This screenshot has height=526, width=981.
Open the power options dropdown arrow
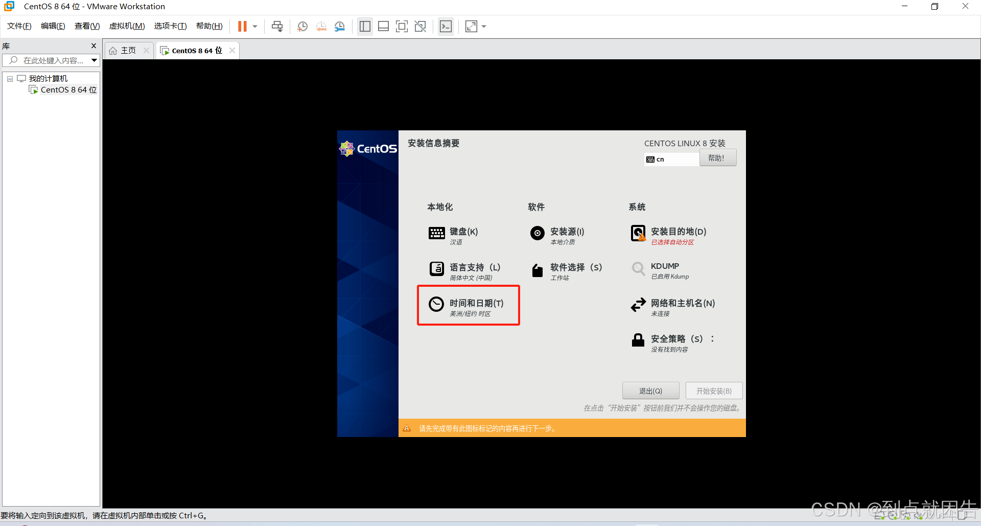(x=255, y=27)
